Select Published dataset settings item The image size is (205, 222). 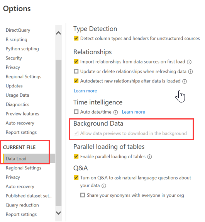click(29, 196)
